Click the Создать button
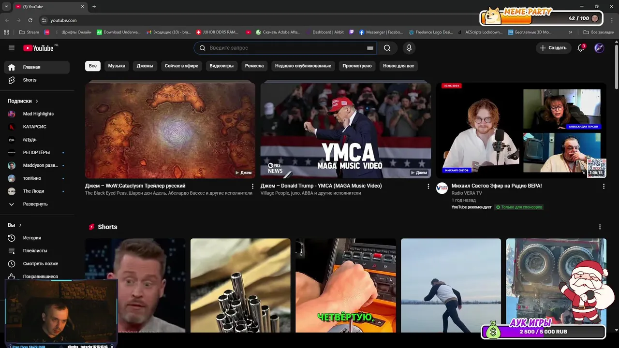The width and height of the screenshot is (619, 348). (553, 48)
